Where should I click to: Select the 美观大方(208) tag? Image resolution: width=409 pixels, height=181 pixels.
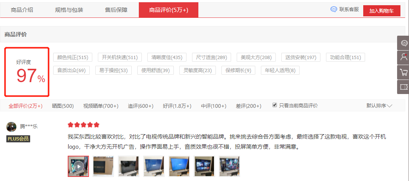tap(256, 57)
